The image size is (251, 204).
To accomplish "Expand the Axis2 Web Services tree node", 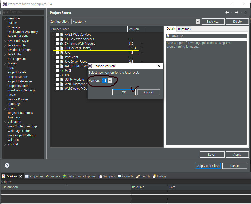I will (53, 35).
